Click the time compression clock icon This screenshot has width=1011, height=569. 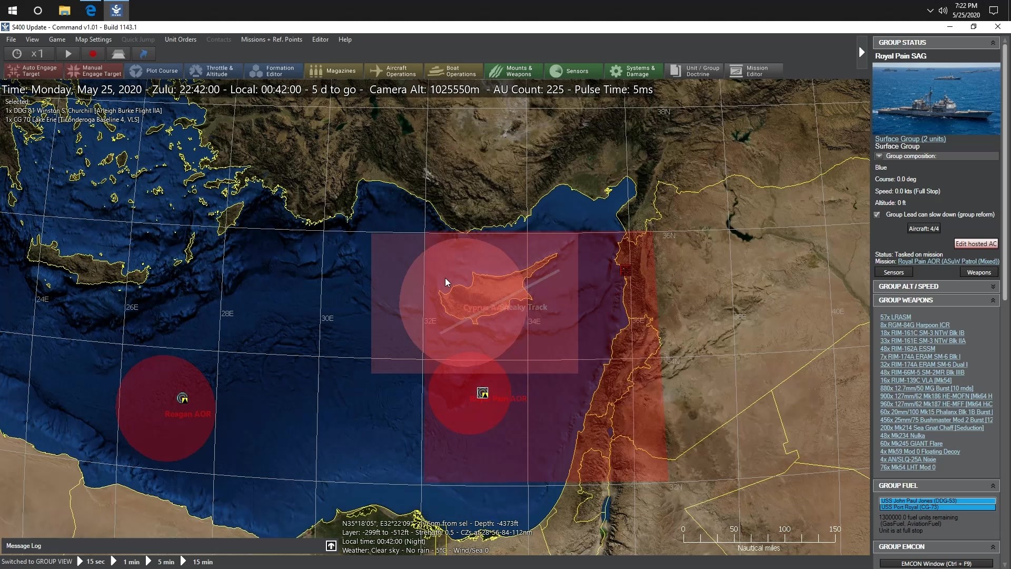pyautogui.click(x=17, y=54)
